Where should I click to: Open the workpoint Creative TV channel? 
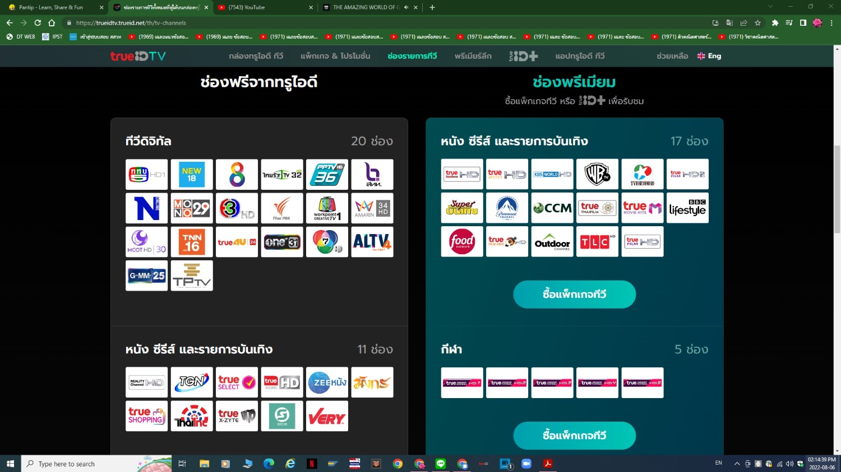[x=327, y=208]
